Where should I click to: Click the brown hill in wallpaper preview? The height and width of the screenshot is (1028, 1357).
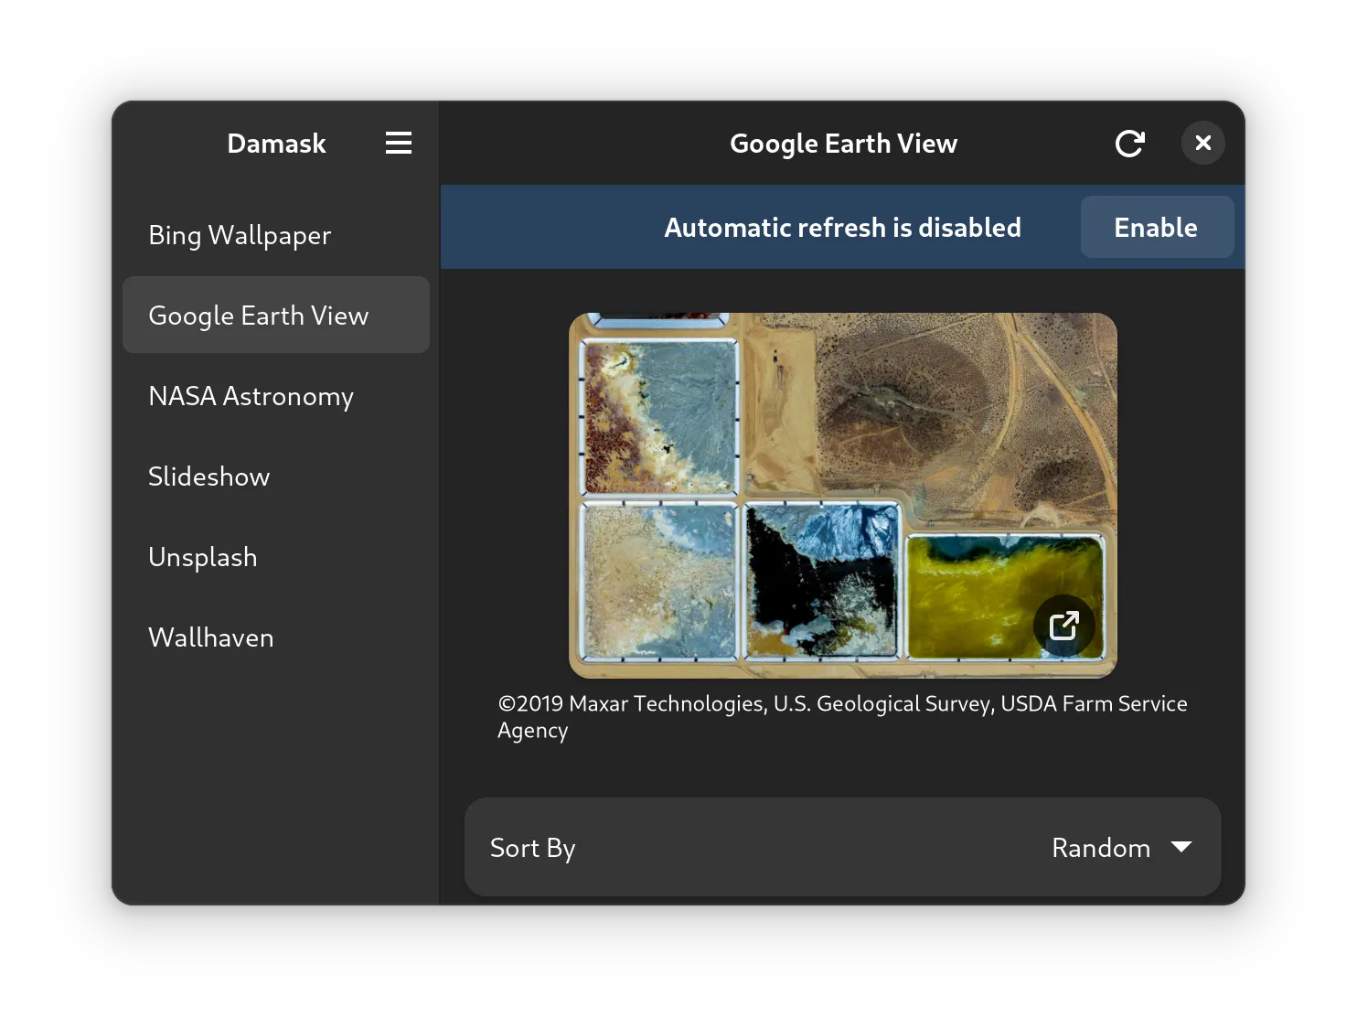coord(905,402)
